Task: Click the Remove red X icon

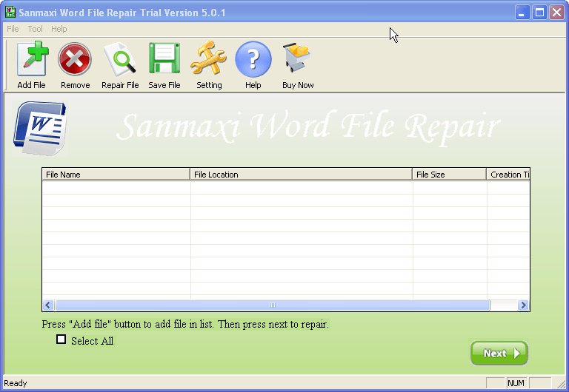Action: tap(75, 58)
